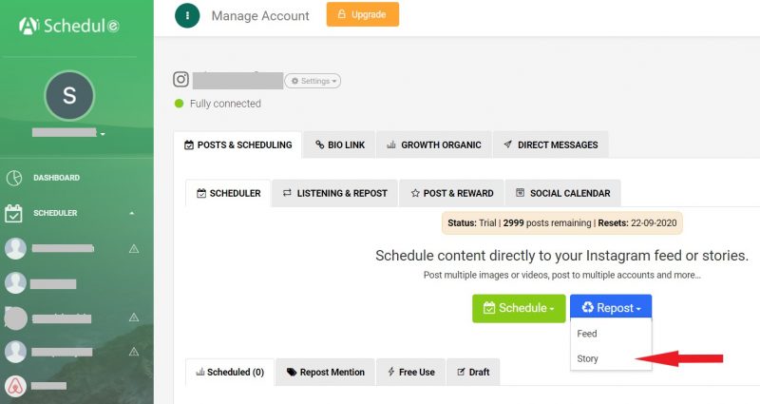The image size is (760, 404).
Task: Select the second account avatar in sidebar
Action: [x=15, y=283]
